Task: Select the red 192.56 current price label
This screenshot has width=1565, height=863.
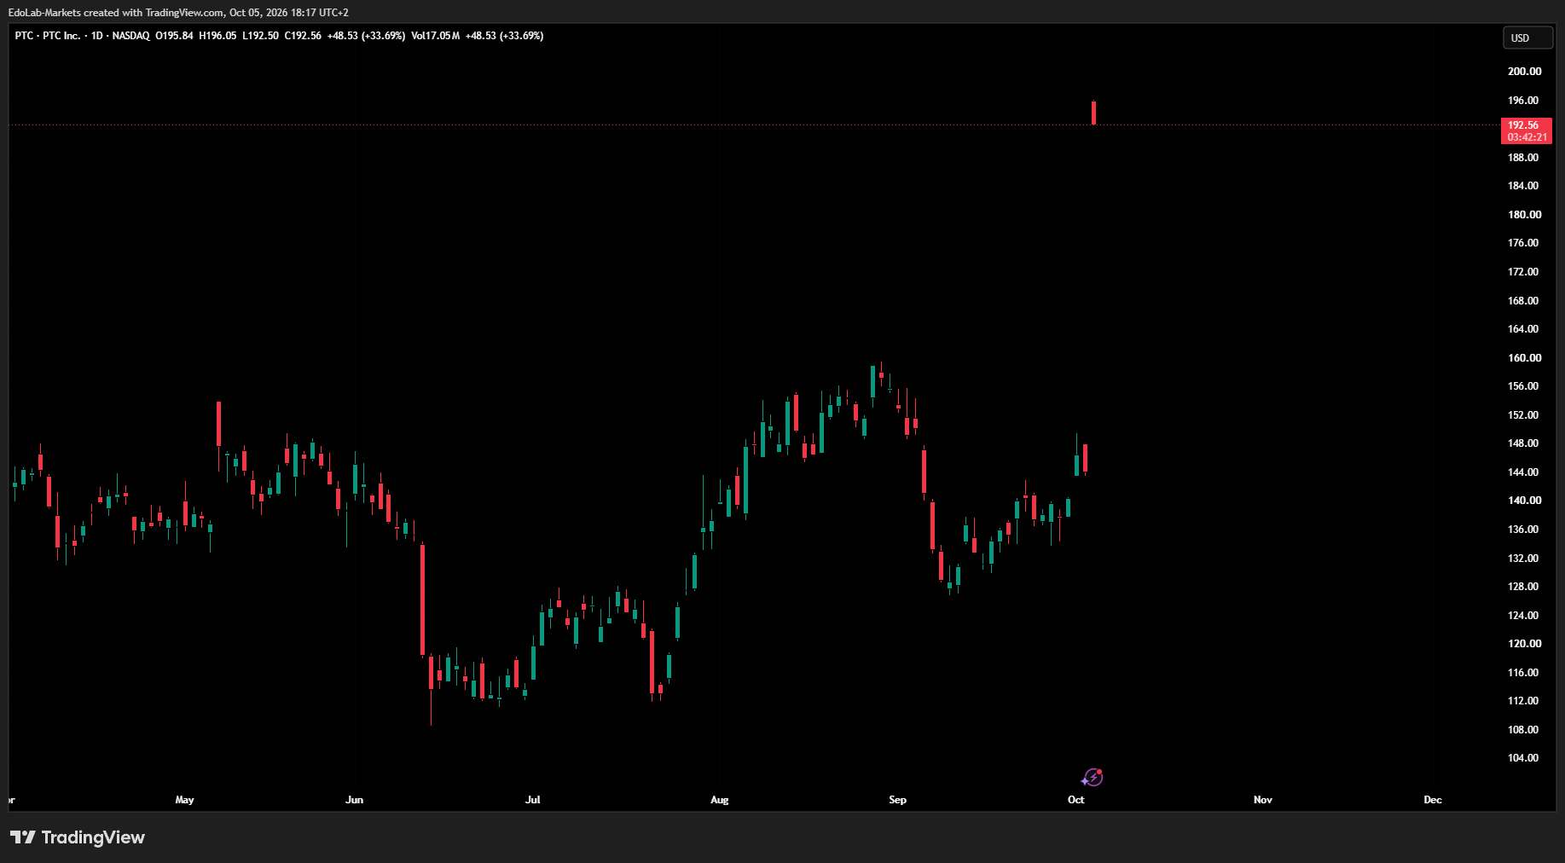Action: [x=1527, y=130]
